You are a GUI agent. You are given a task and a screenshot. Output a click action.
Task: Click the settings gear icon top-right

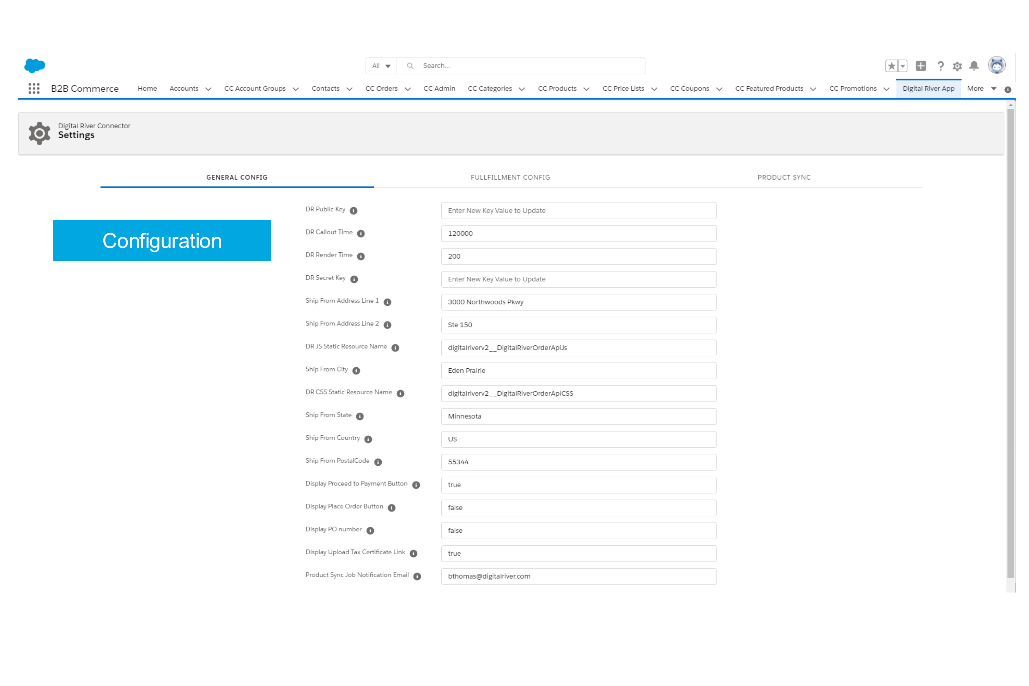click(x=957, y=66)
